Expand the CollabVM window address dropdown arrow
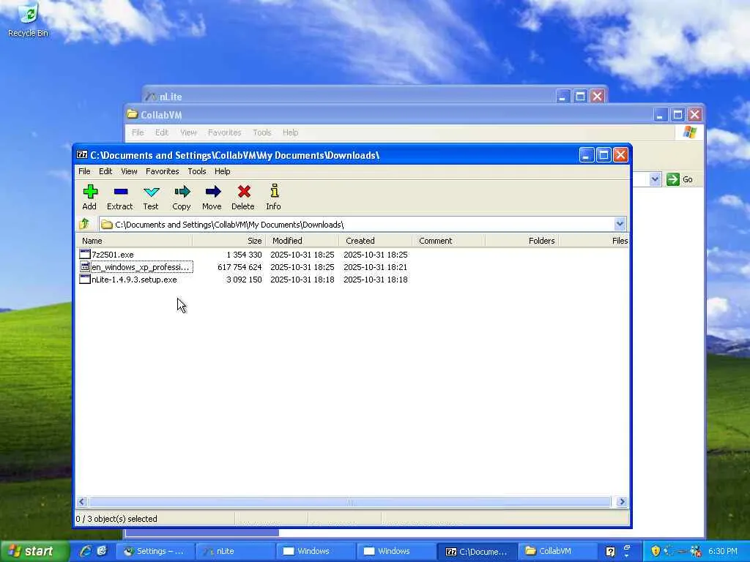Screen dimensions: 750x562 [x=655, y=179]
